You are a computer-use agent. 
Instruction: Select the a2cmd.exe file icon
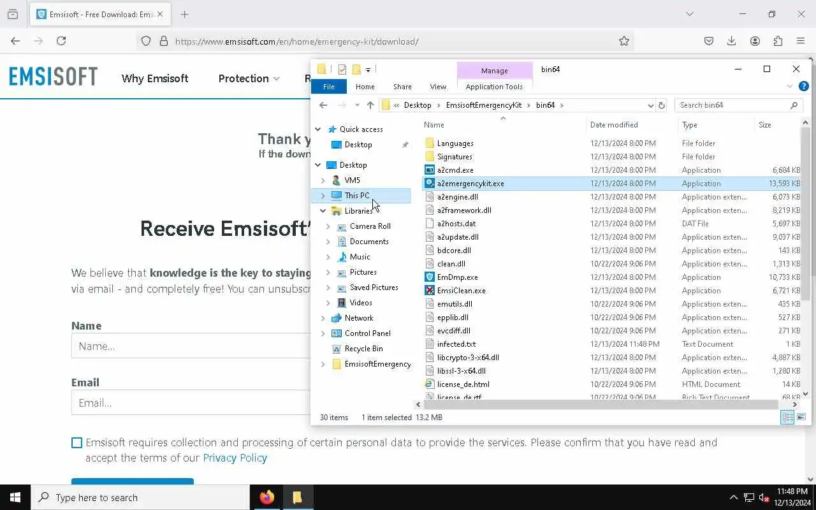point(430,170)
